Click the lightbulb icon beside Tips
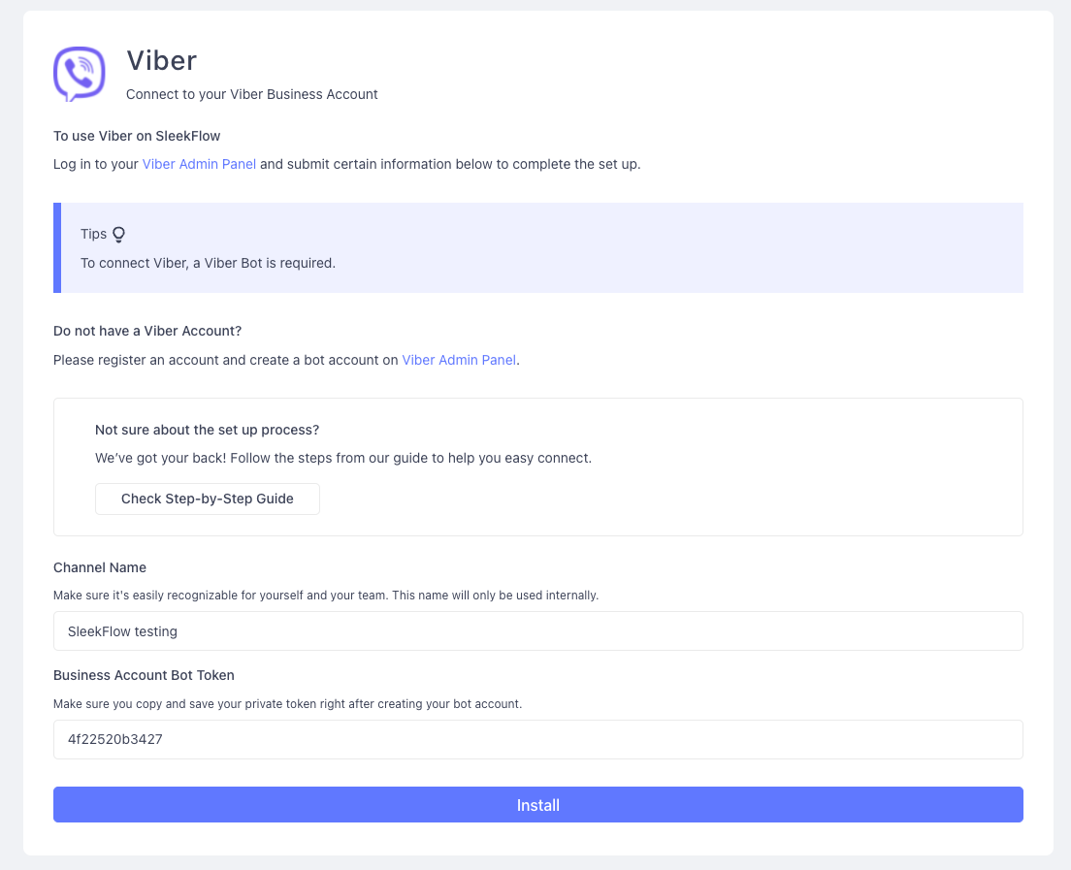 118,234
